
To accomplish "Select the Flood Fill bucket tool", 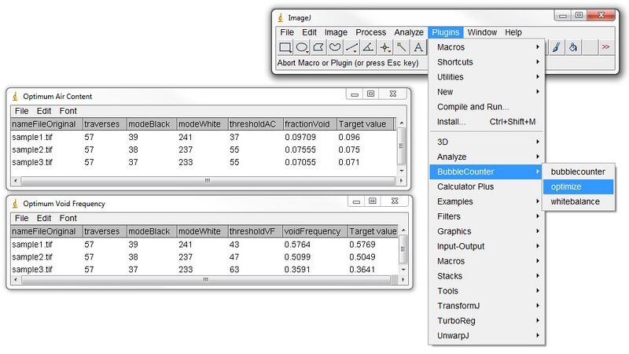I will (x=573, y=47).
